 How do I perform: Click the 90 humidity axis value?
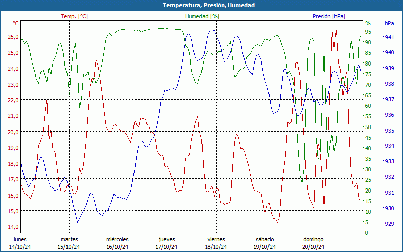(x=368, y=42)
